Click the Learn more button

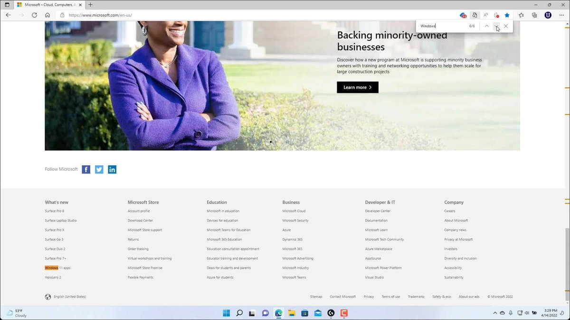358,87
